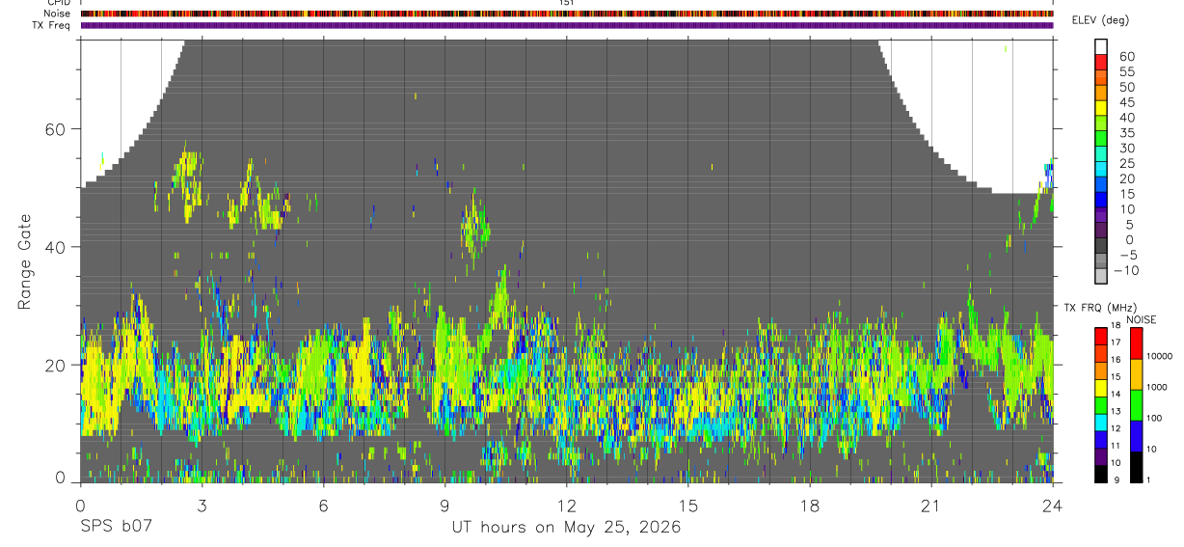This screenshot has height=547, width=1184.
Task: Click the yellow 14 MHz TX frequency swatch
Action: click(x=1102, y=388)
